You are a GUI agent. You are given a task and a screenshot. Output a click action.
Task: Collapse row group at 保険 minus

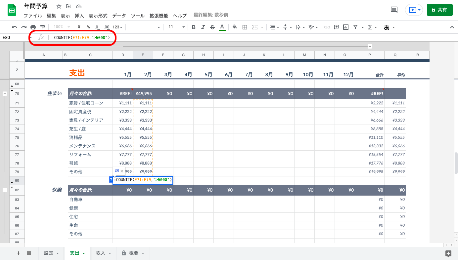5,190
